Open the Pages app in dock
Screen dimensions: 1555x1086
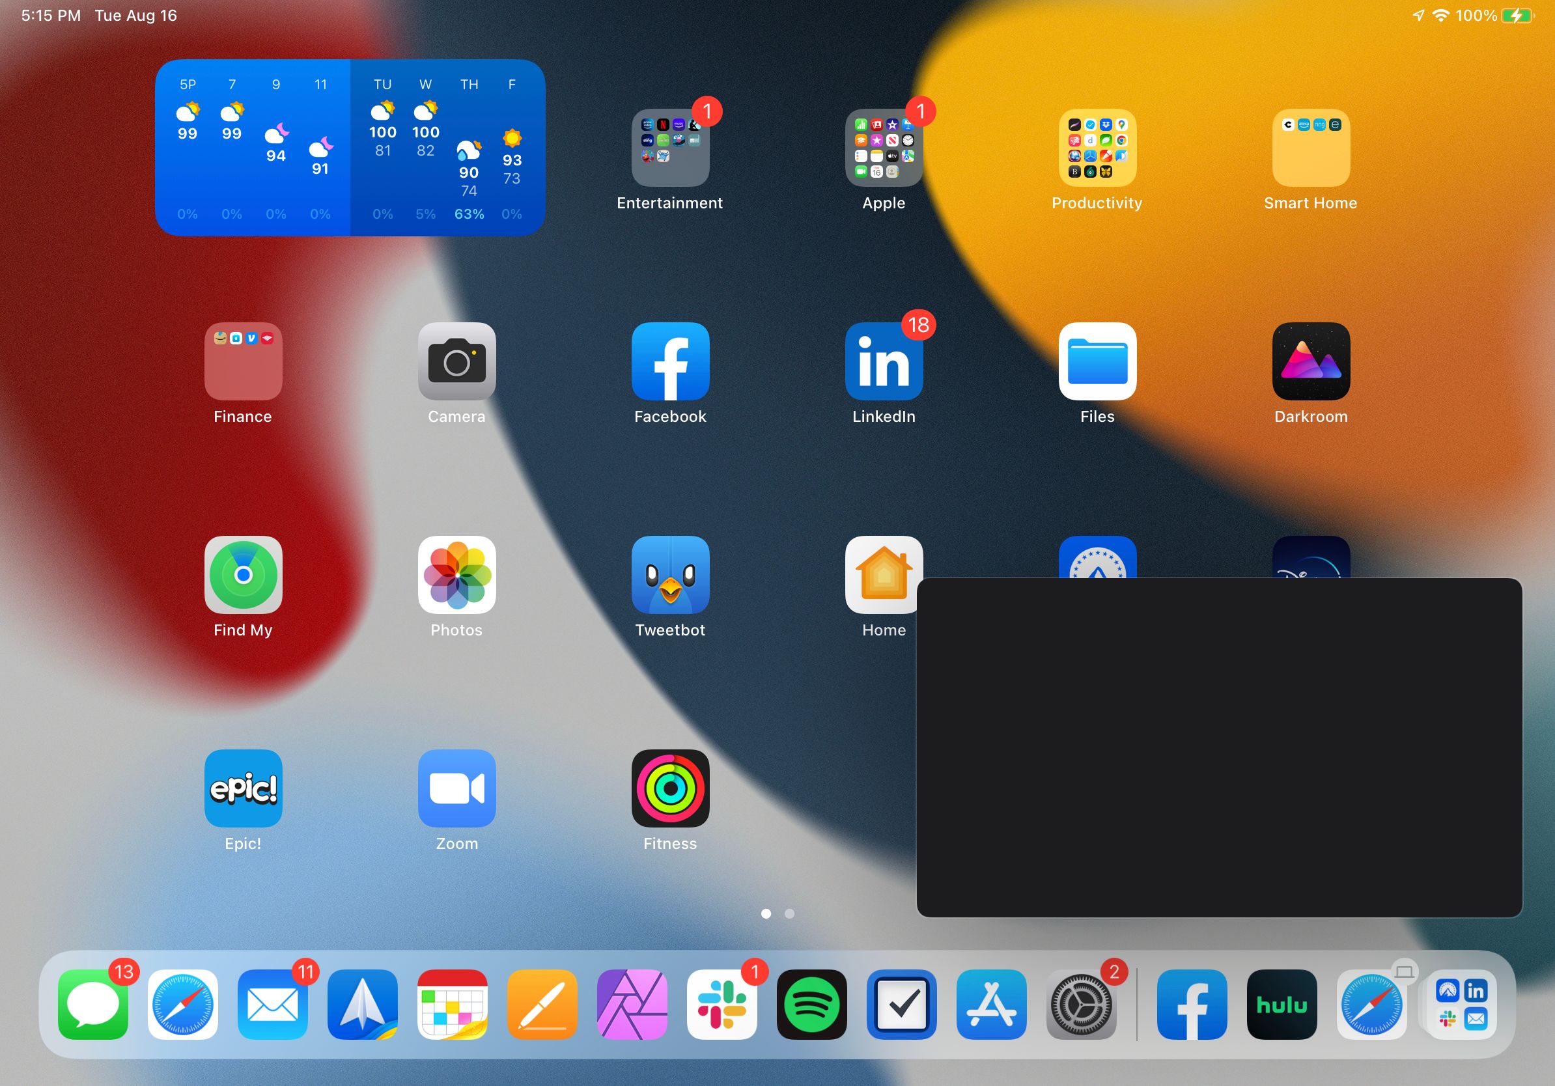(x=542, y=1004)
